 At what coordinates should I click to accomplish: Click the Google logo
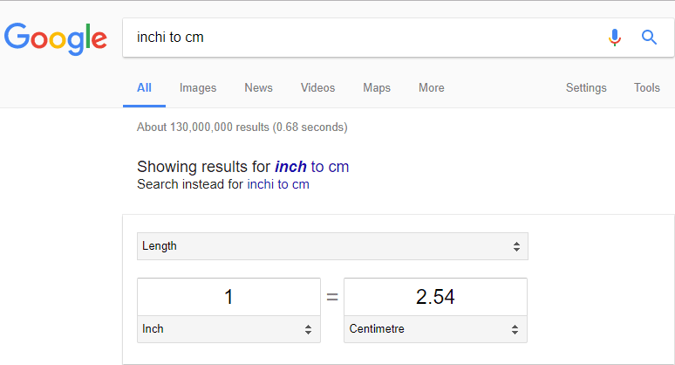tap(56, 38)
